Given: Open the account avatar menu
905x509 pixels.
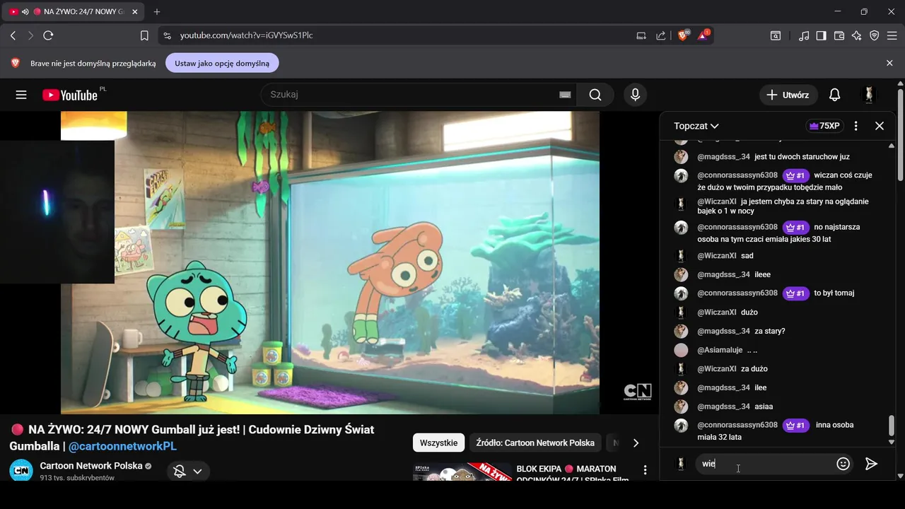Looking at the screenshot, I should [x=869, y=95].
